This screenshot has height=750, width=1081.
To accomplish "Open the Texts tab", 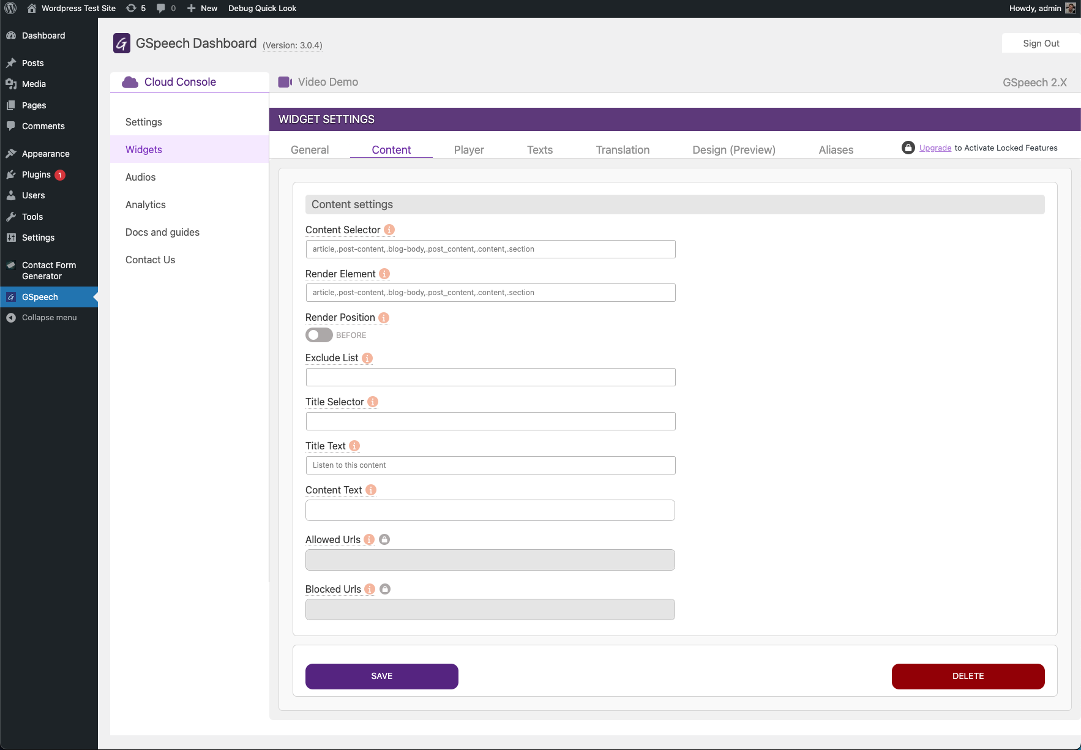I will pos(540,150).
